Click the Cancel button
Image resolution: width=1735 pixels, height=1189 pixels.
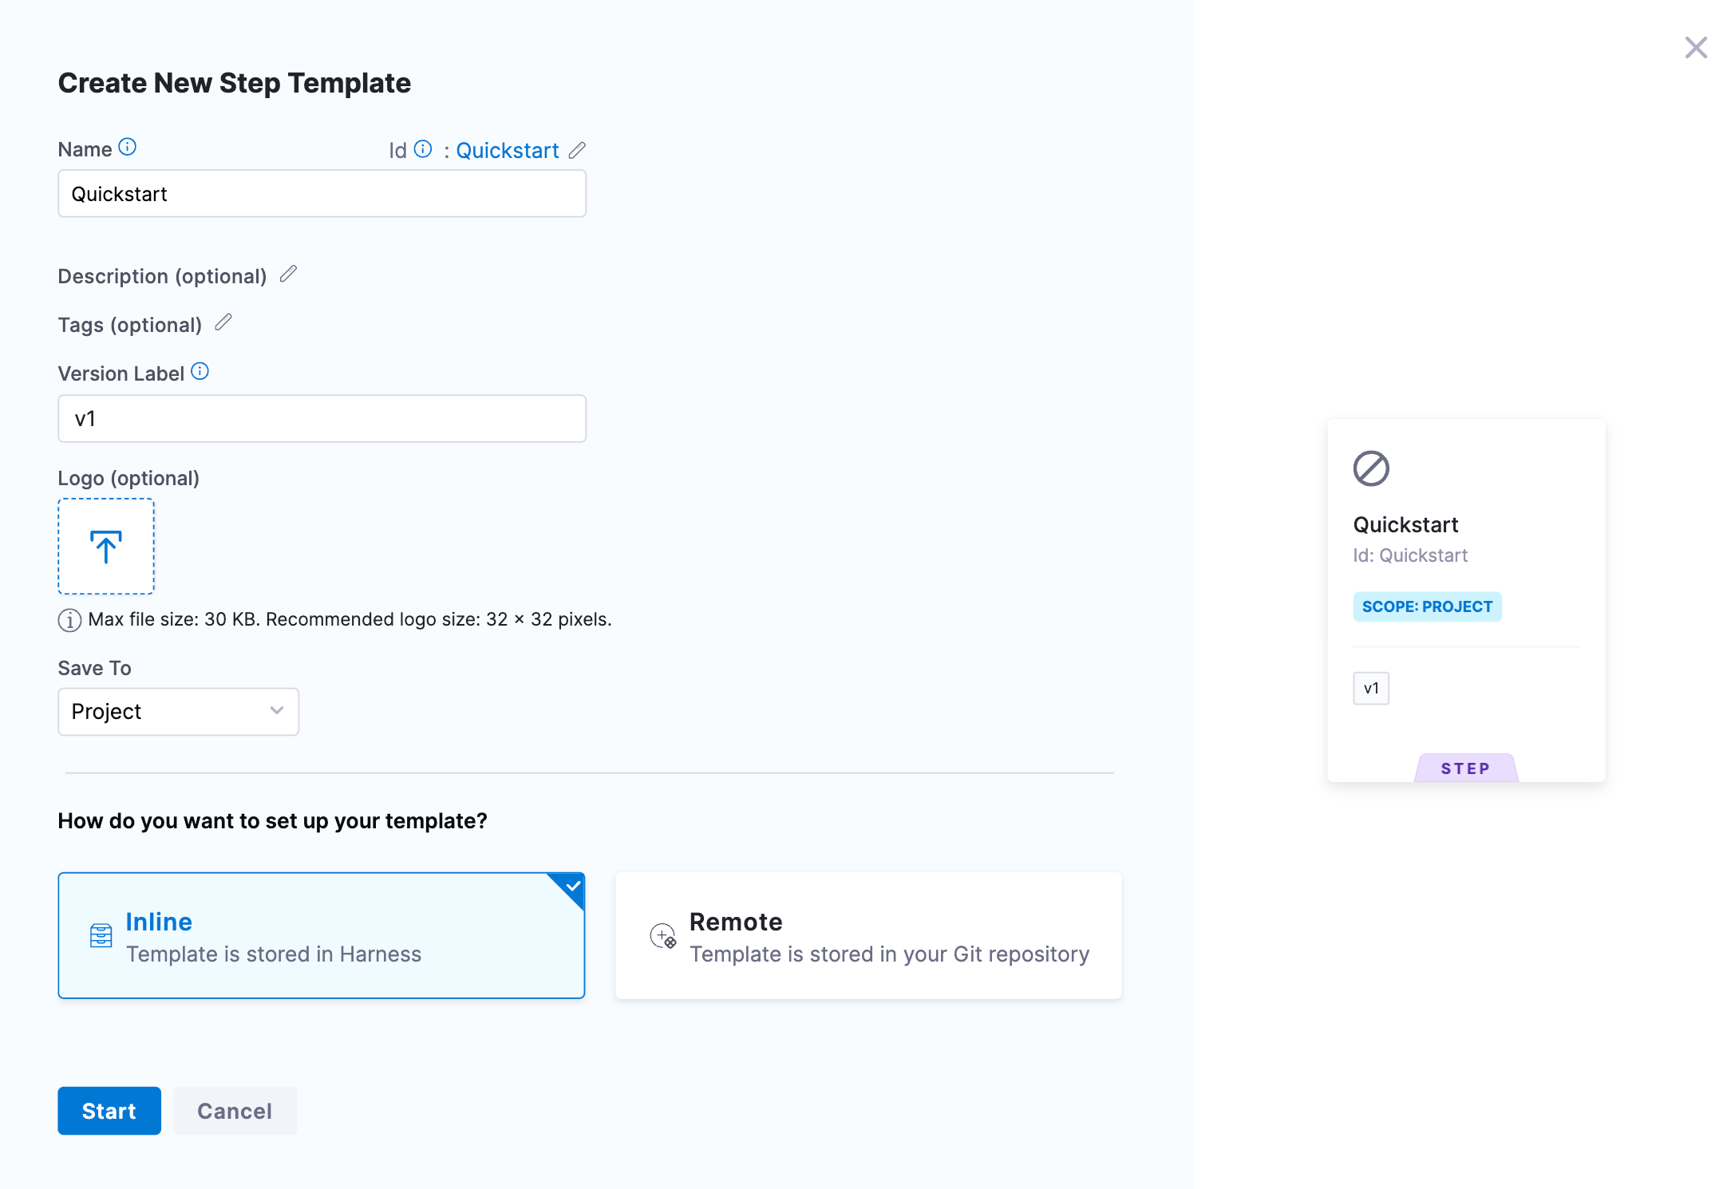(235, 1111)
